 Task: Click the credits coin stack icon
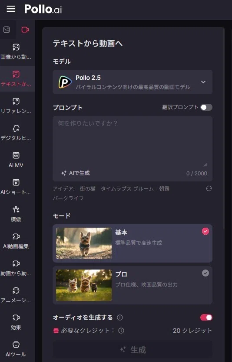tap(56, 331)
